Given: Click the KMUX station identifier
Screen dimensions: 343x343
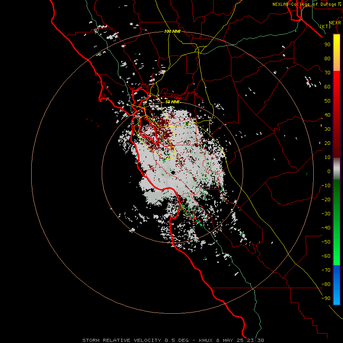Looking at the screenshot, I should click(206, 340).
